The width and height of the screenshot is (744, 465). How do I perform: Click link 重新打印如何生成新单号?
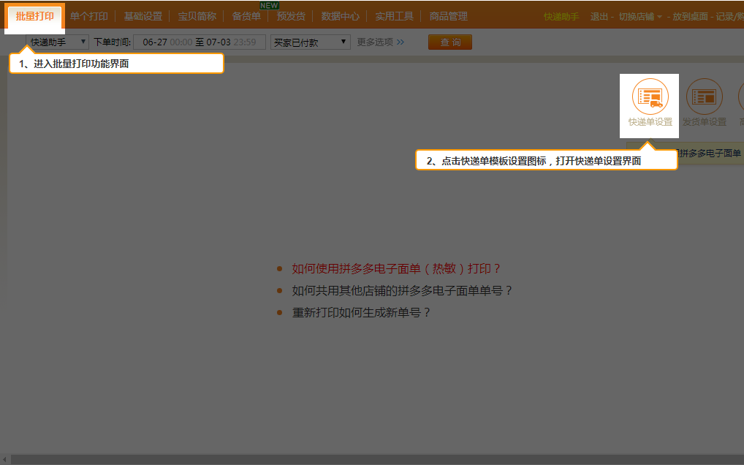coord(361,312)
